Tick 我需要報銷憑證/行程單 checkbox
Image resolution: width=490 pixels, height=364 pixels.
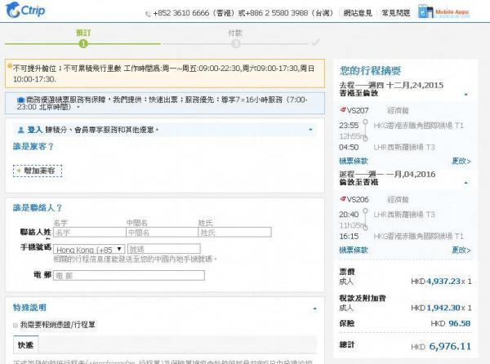click(16, 326)
